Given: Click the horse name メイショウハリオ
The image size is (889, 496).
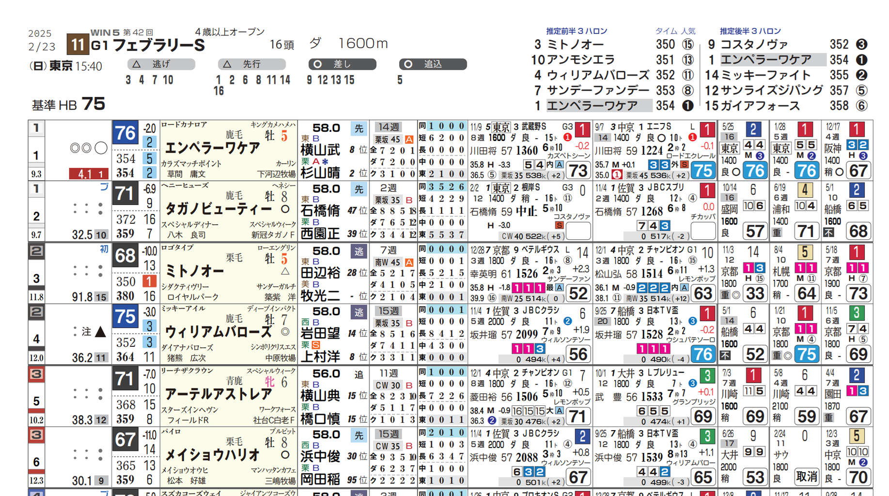Looking at the screenshot, I should [x=212, y=455].
